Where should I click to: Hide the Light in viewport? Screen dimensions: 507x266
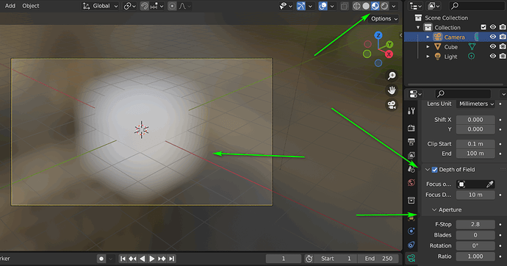[493, 57]
